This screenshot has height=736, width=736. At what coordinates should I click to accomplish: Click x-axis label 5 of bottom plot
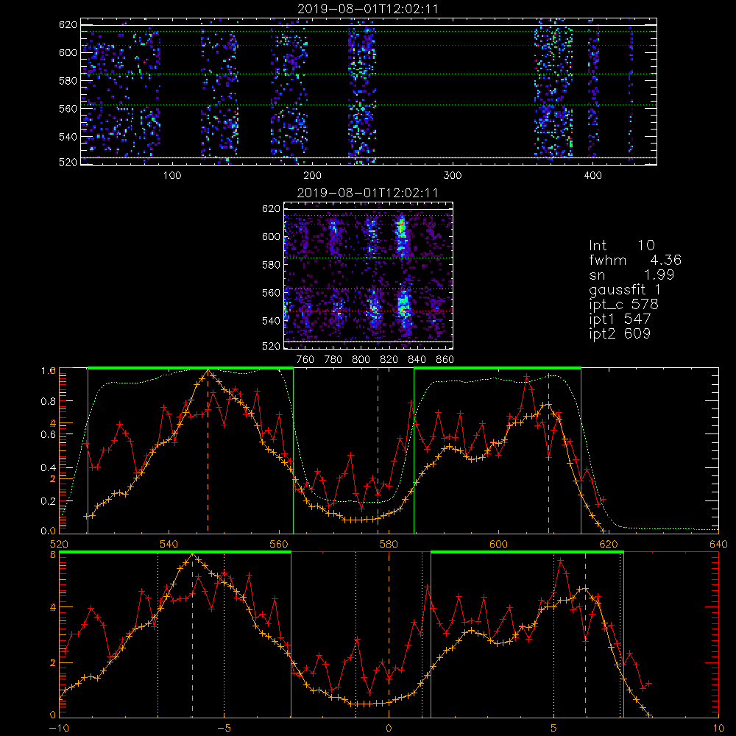554,729
